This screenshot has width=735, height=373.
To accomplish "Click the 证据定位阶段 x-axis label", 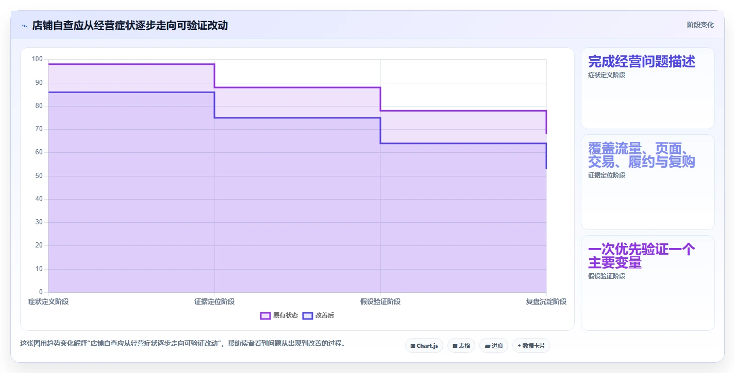I will [214, 301].
